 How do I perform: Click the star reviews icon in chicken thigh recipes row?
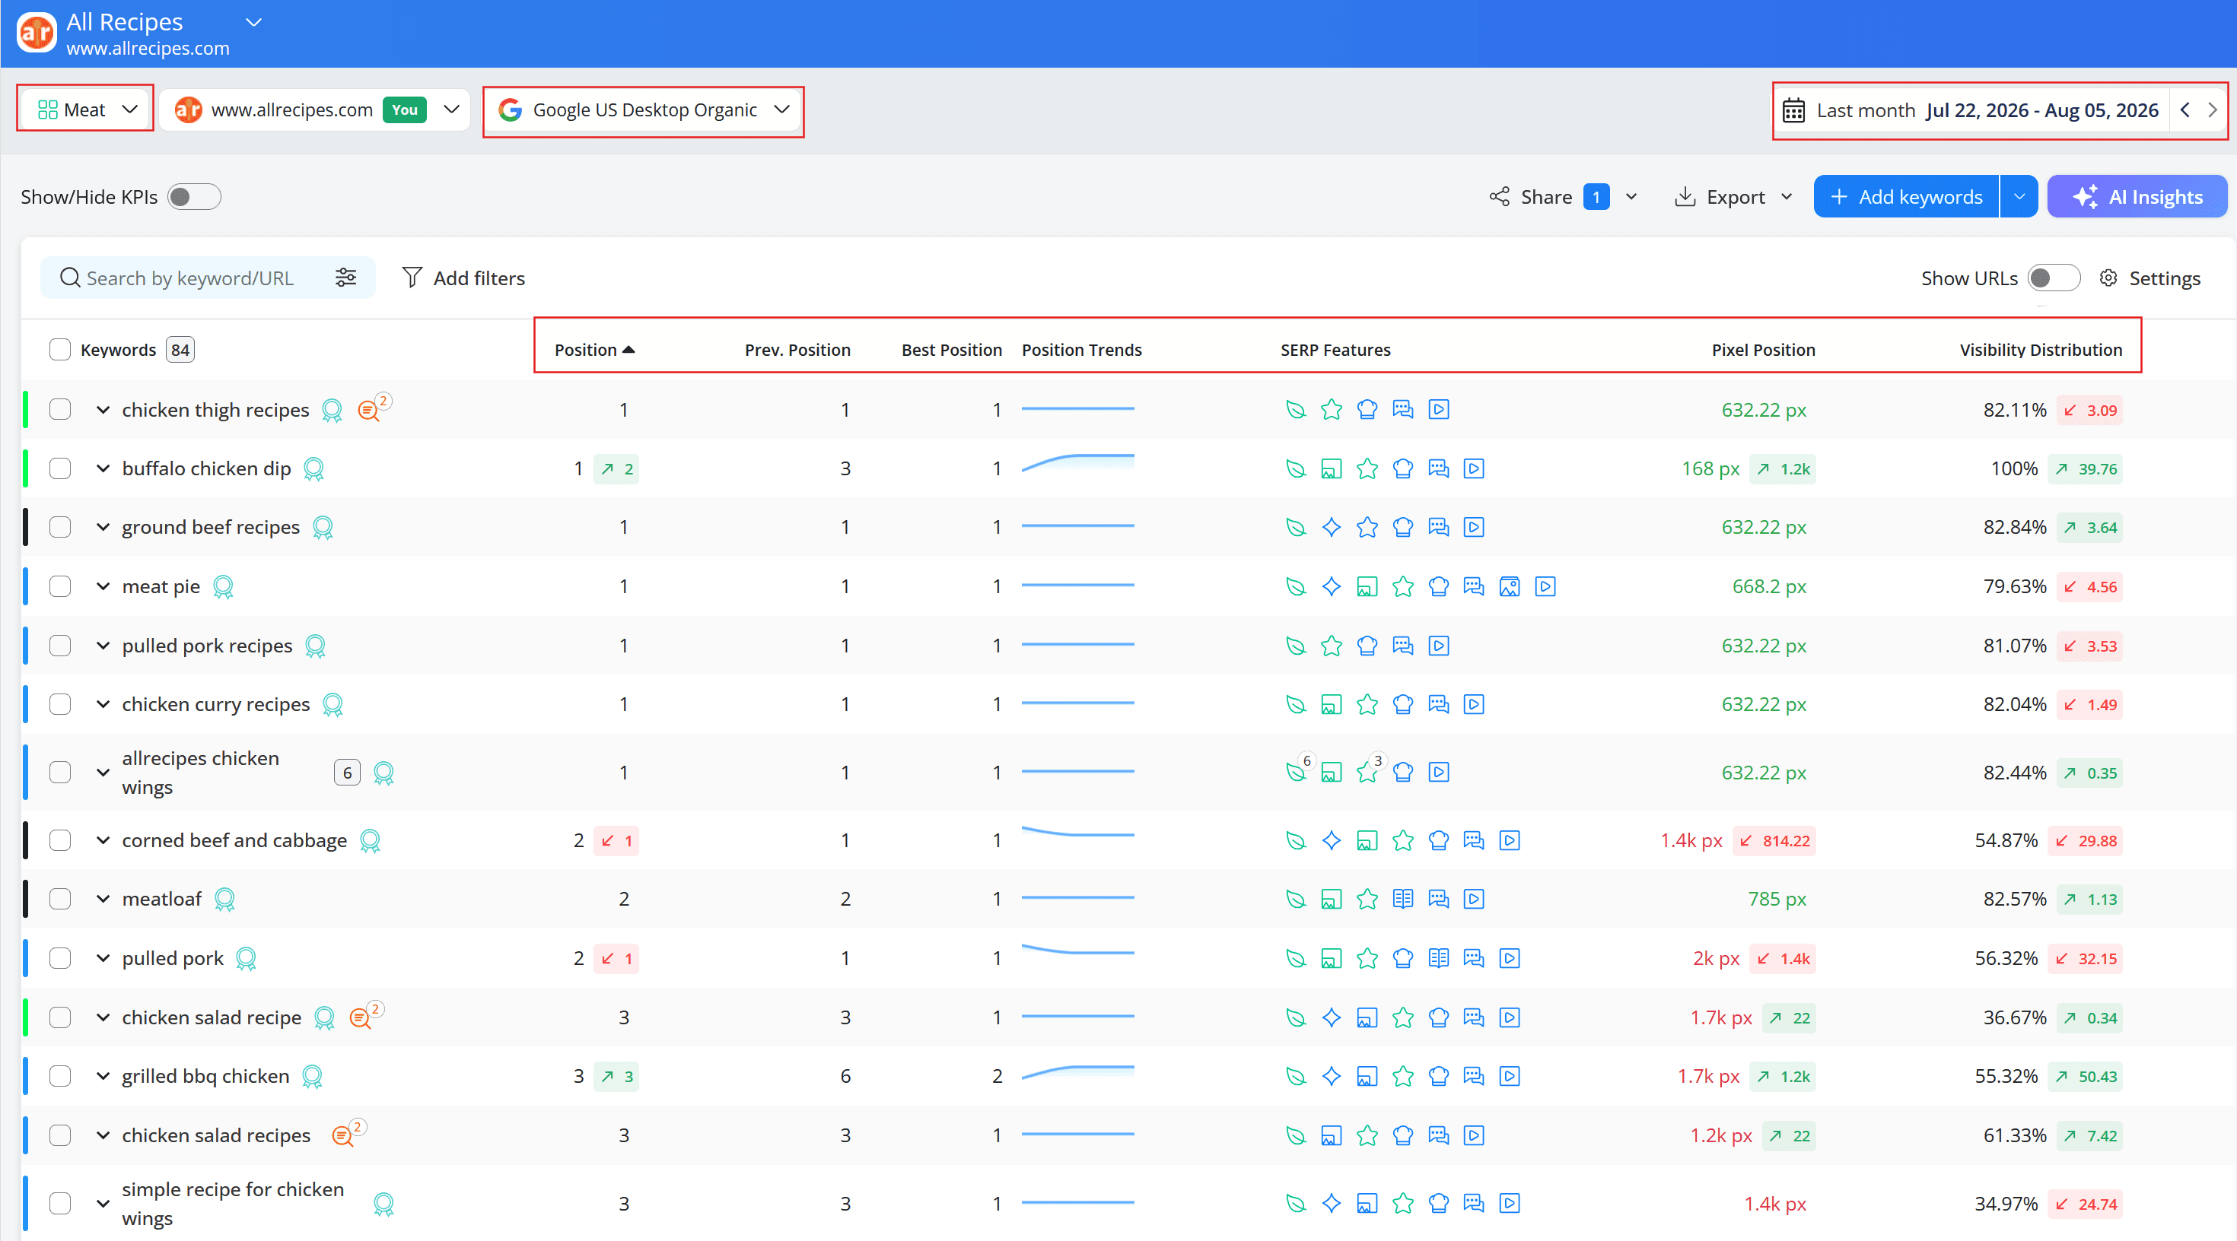pyautogui.click(x=1332, y=410)
